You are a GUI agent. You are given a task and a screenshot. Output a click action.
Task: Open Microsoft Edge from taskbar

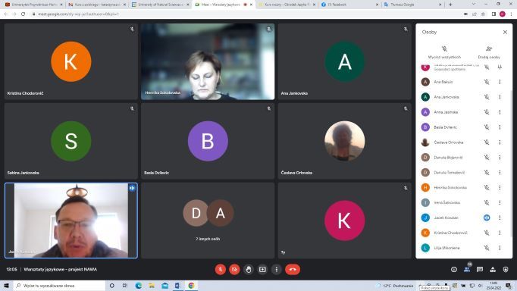click(139, 286)
